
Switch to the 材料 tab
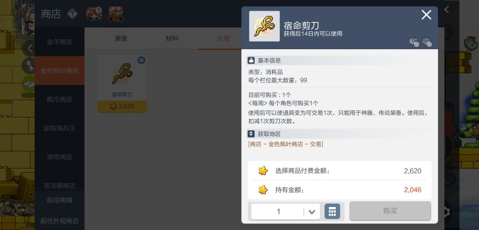pyautogui.click(x=172, y=38)
